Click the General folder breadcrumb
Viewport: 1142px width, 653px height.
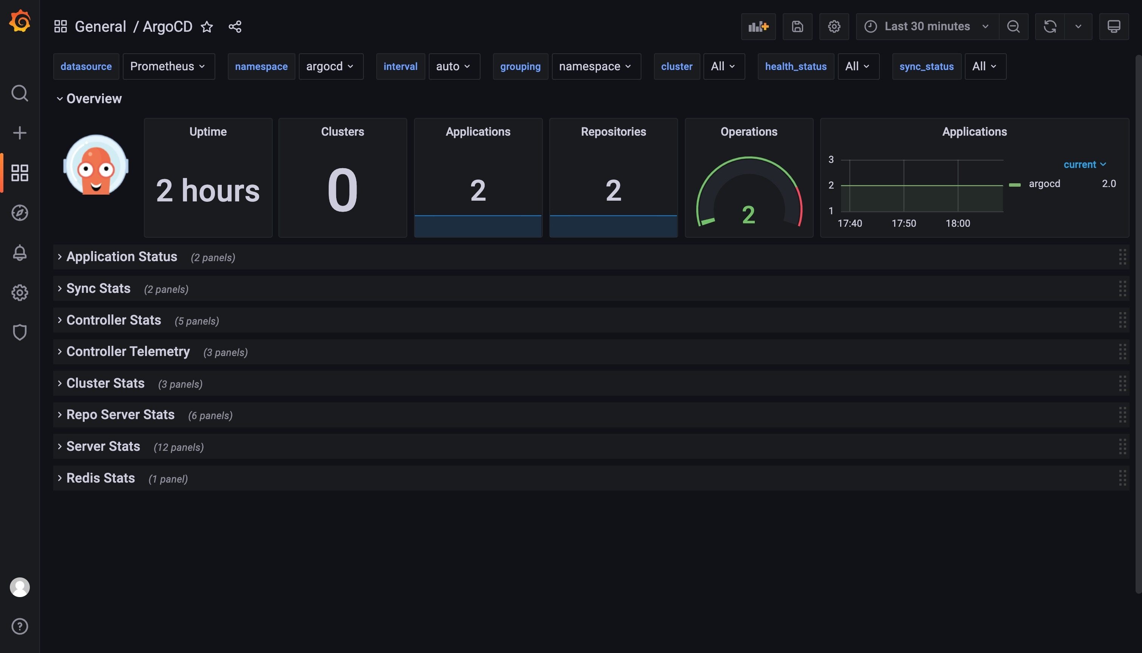point(100,27)
